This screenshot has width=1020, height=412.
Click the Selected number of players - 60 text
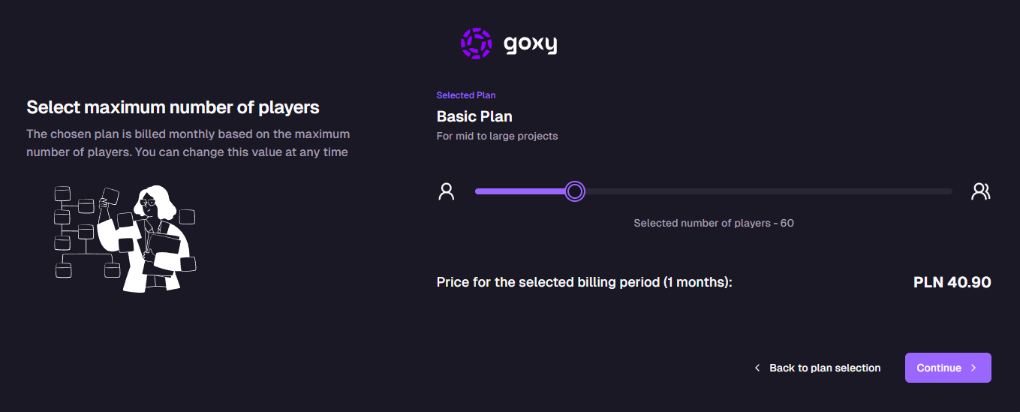pos(713,223)
